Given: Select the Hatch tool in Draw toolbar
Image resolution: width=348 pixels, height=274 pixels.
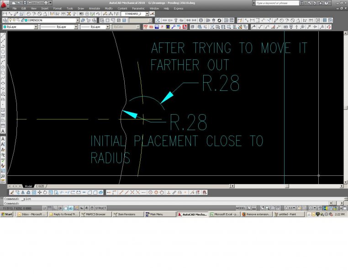Looking at the screenshot, I should [3, 110].
